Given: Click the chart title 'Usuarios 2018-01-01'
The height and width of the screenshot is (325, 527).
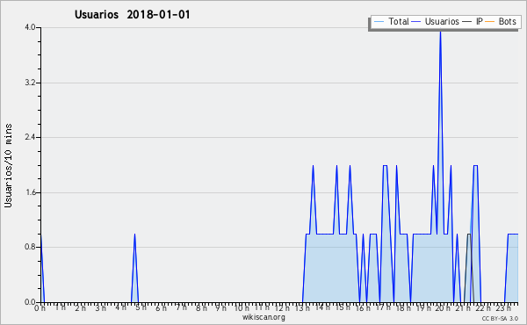Looking at the screenshot, I should point(132,15).
